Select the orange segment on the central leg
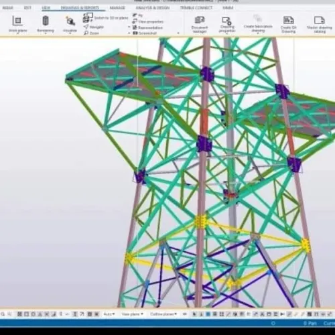335x335 pixels. coord(204,122)
